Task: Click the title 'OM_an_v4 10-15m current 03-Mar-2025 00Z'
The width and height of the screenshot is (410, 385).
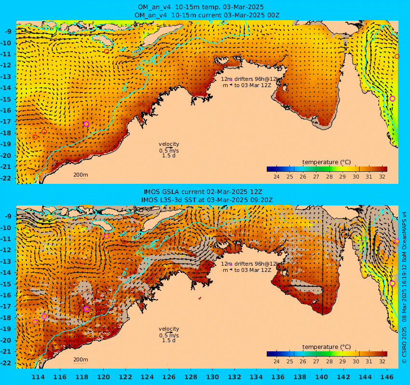Action: pos(207,15)
